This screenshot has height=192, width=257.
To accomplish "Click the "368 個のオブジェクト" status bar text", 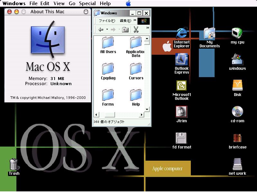I will point(109,122).
